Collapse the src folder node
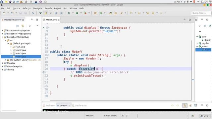Screen dimensions: 212x119 click(x=5, y=40)
